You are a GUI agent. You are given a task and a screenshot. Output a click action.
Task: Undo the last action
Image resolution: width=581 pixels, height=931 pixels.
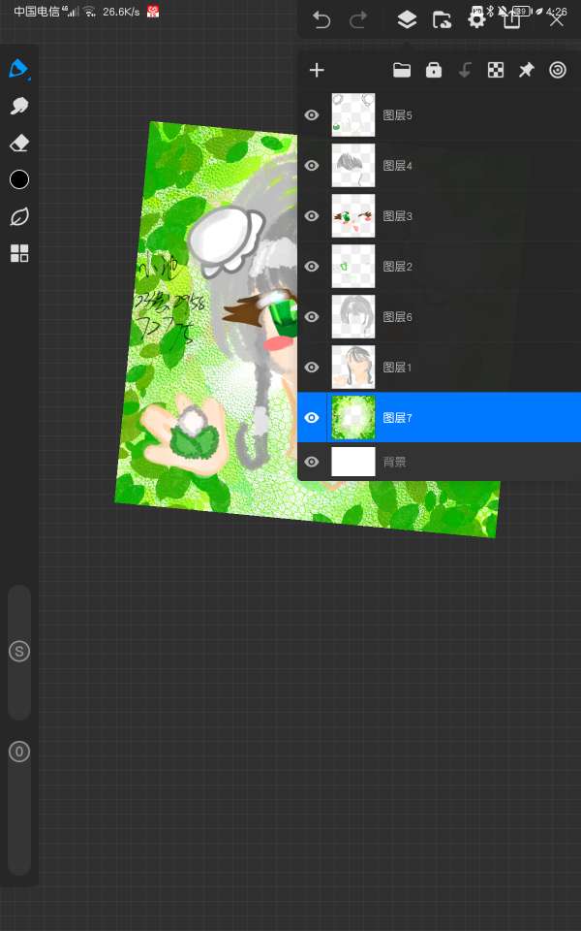point(321,20)
